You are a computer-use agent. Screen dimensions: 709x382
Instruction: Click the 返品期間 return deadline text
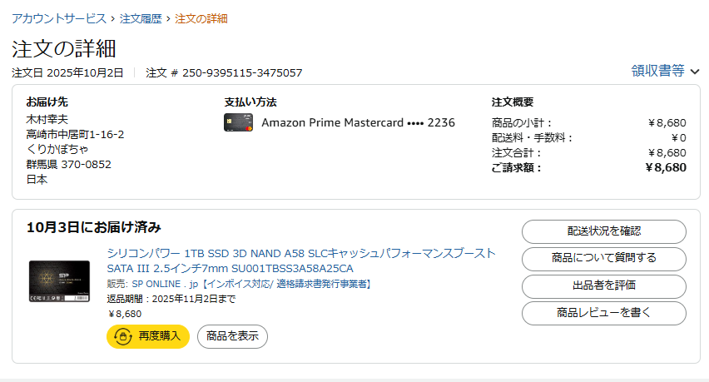(172, 299)
